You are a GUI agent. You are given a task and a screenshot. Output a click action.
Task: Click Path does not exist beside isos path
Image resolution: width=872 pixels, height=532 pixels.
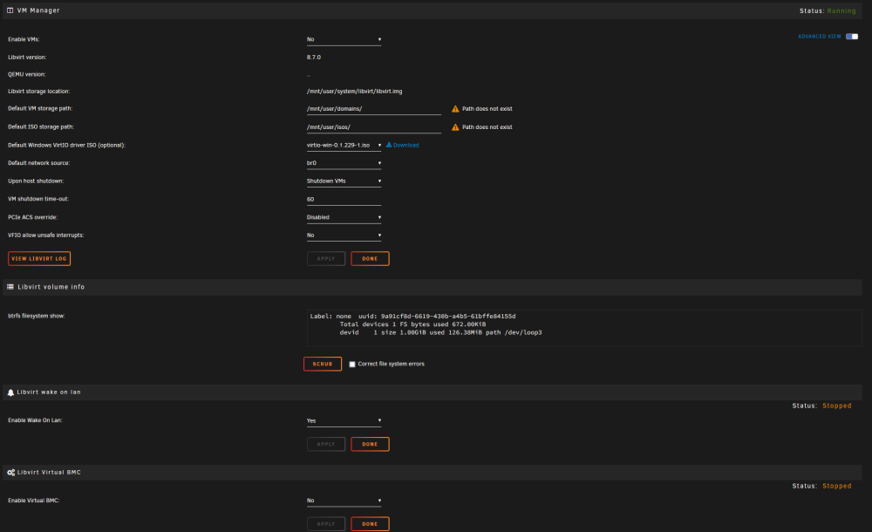pyautogui.click(x=487, y=127)
